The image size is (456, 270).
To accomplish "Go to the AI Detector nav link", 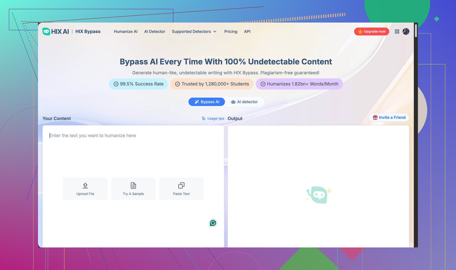I will 155,31.
